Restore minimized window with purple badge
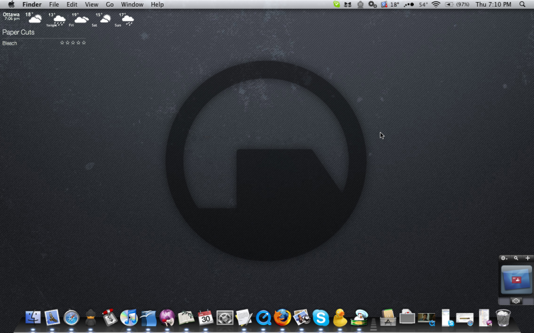 [485, 318]
